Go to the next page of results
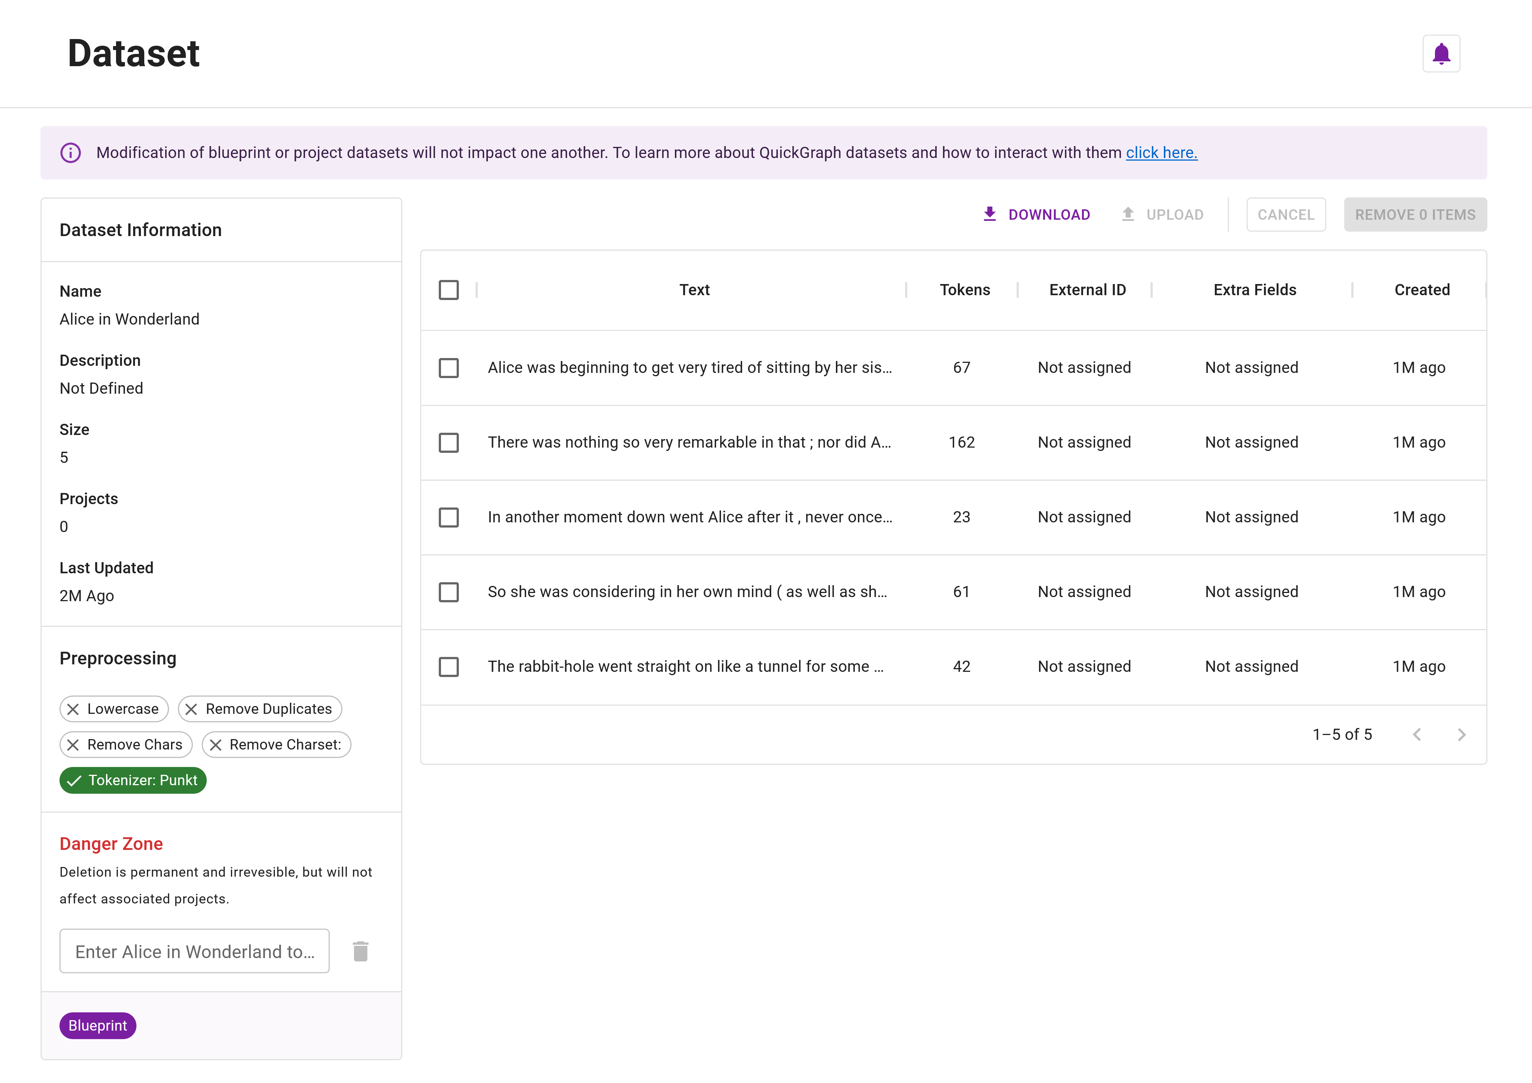This screenshot has width=1532, height=1083. (x=1461, y=735)
